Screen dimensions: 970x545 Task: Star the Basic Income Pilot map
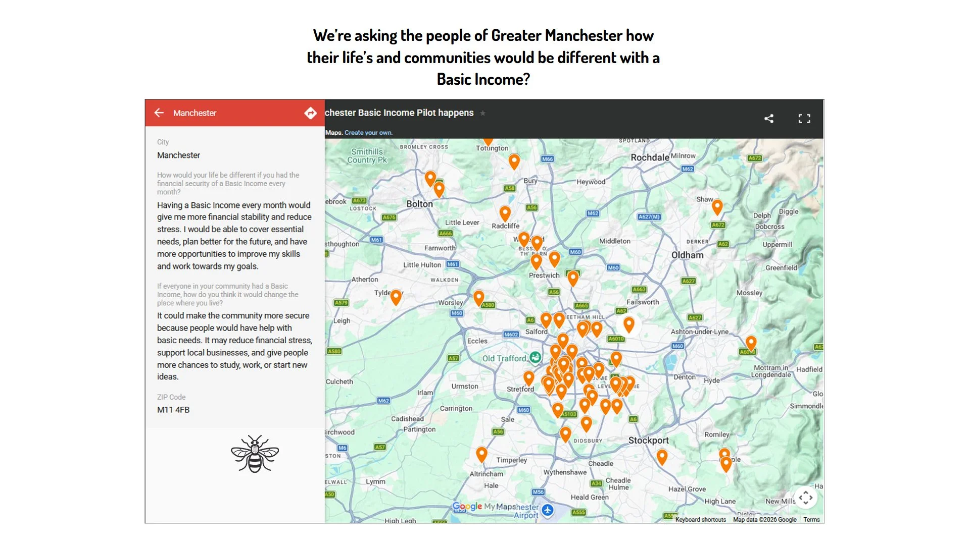(482, 113)
